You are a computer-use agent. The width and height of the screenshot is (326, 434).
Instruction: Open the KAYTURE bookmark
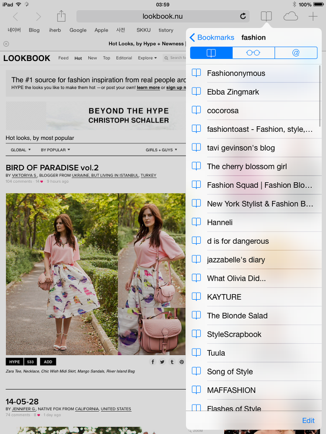coord(254,297)
